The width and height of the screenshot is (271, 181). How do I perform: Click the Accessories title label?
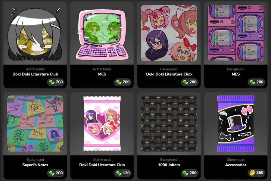pyautogui.click(x=236, y=165)
